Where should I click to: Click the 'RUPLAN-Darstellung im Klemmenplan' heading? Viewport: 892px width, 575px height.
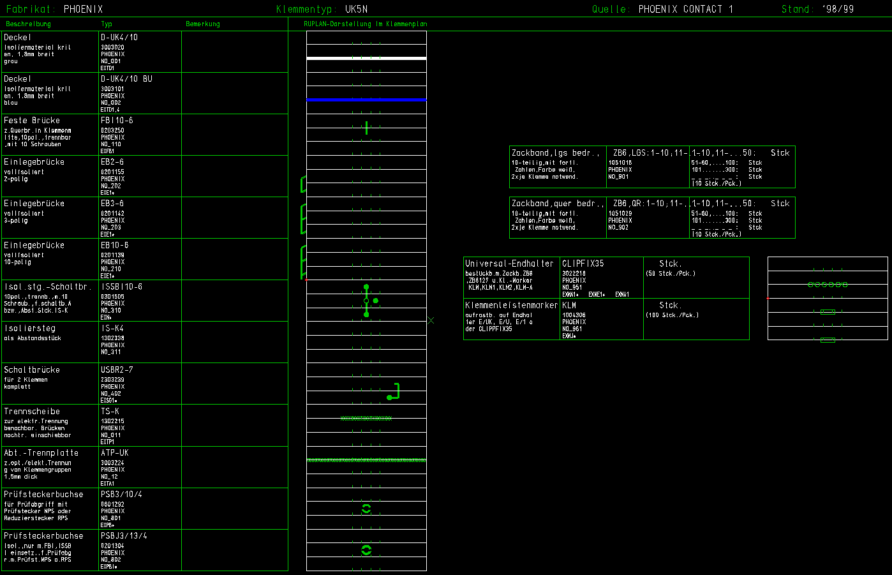point(366,24)
